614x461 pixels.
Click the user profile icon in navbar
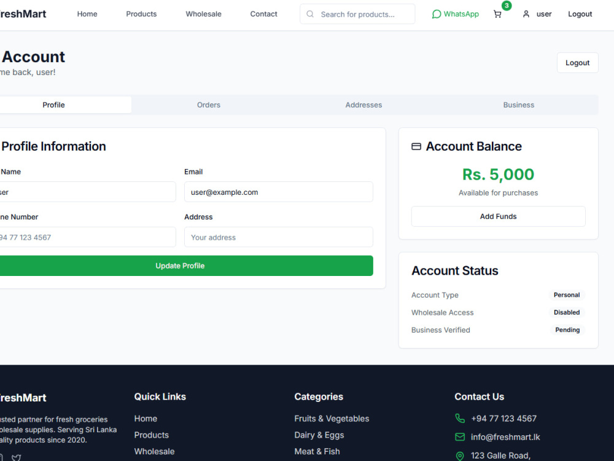click(x=526, y=14)
